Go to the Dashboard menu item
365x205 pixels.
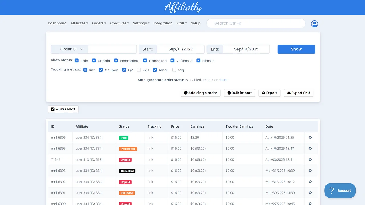pos(57,23)
